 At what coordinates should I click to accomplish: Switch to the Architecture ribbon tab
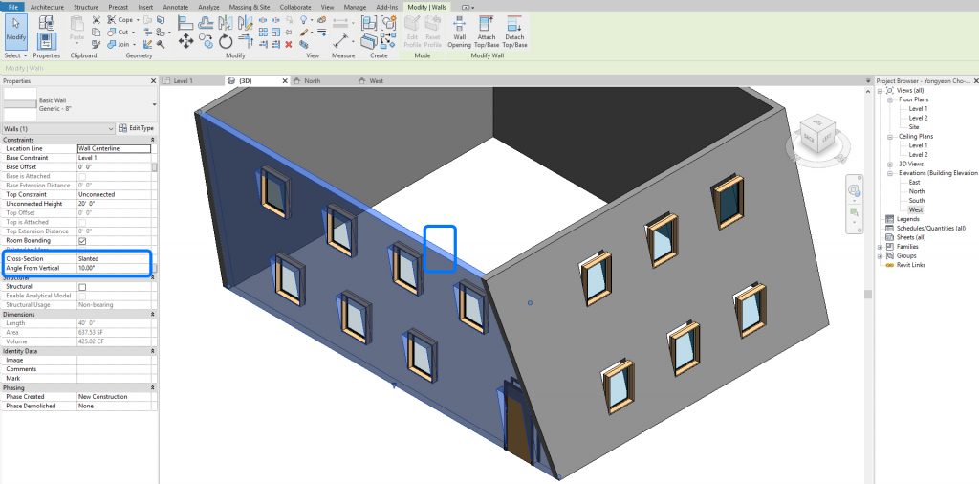pos(47,7)
